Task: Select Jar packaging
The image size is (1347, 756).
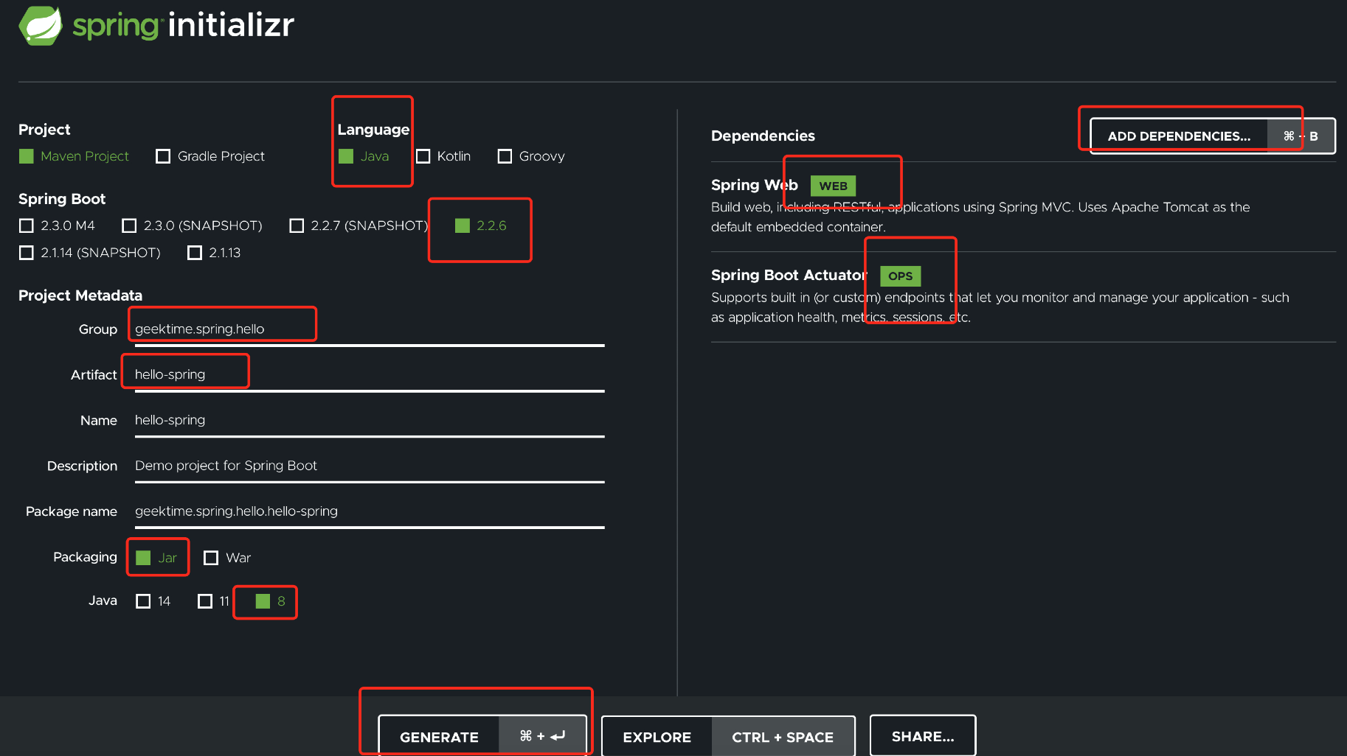Action: pyautogui.click(x=156, y=558)
